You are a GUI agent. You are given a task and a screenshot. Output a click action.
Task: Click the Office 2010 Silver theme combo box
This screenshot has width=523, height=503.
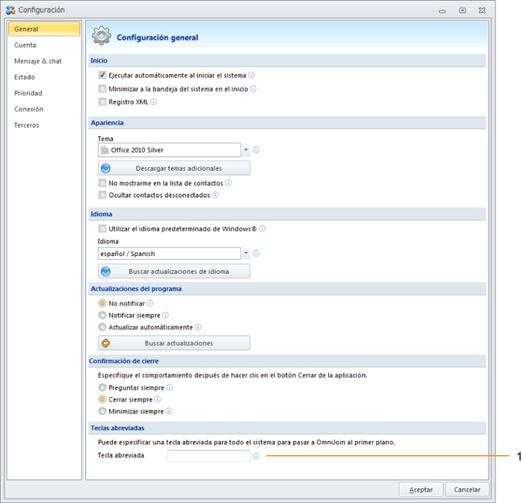coord(170,150)
